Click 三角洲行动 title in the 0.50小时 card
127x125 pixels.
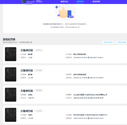[27, 91]
